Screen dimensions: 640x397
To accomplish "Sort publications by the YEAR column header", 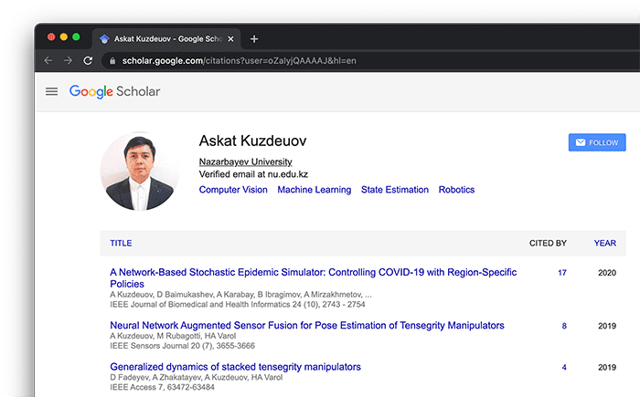I will pos(604,244).
